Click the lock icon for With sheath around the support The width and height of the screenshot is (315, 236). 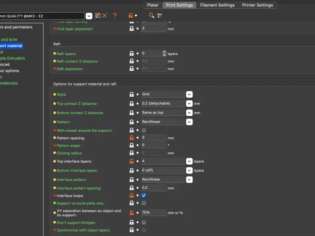point(131,130)
